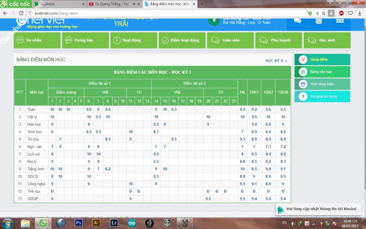This screenshot has height=229, width=366.
Task: Click Trợ giúp sử dụng help button
Action: pos(322,97)
